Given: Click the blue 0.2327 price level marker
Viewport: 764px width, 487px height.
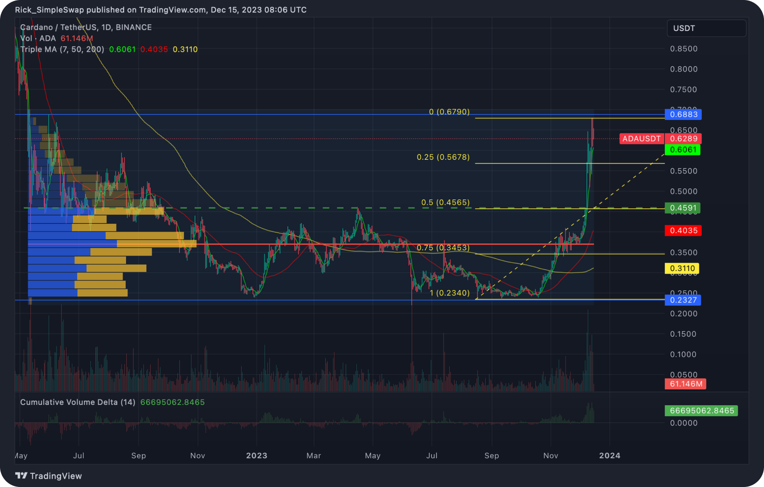Looking at the screenshot, I should 683,300.
